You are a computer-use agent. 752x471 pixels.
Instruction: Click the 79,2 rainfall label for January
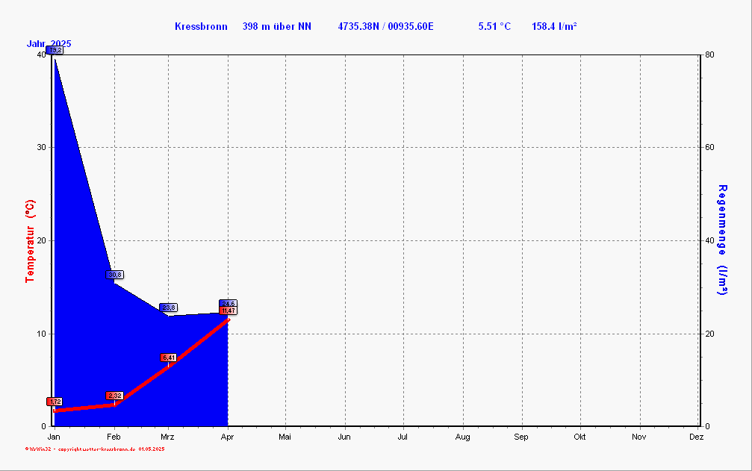point(55,50)
